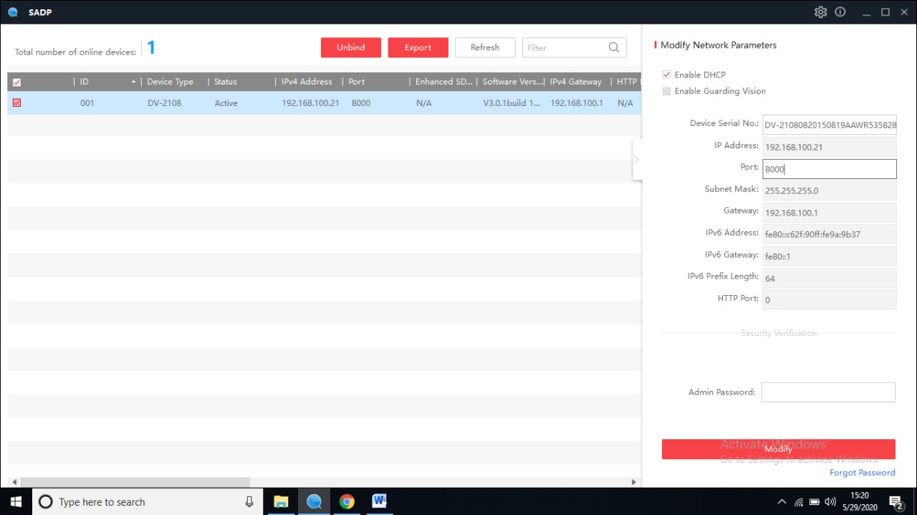
Task: Toggle the select-all checkbox in table header
Action: tap(17, 82)
